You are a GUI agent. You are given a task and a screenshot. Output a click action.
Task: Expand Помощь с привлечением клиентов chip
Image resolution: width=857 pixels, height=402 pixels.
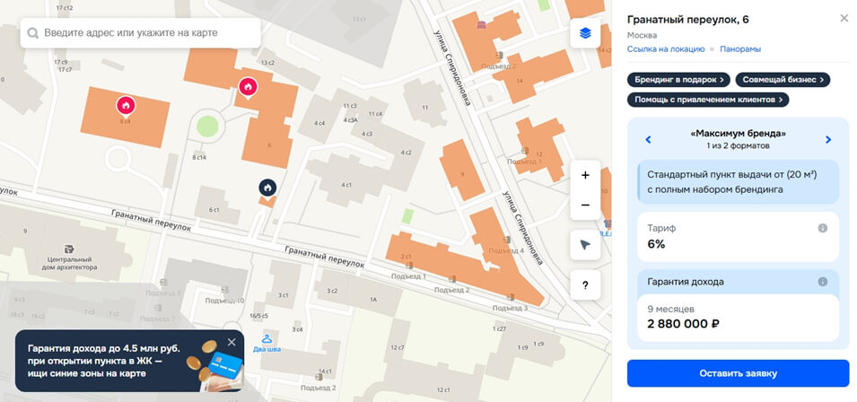pyautogui.click(x=708, y=100)
